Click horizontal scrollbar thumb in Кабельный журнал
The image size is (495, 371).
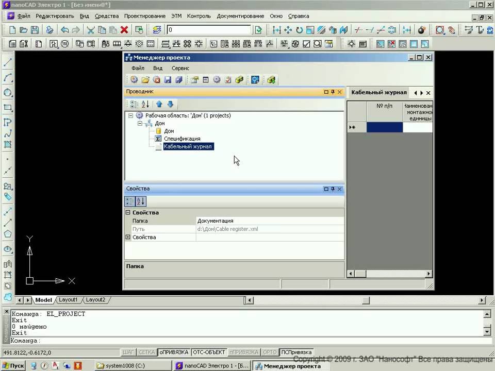[x=360, y=274]
